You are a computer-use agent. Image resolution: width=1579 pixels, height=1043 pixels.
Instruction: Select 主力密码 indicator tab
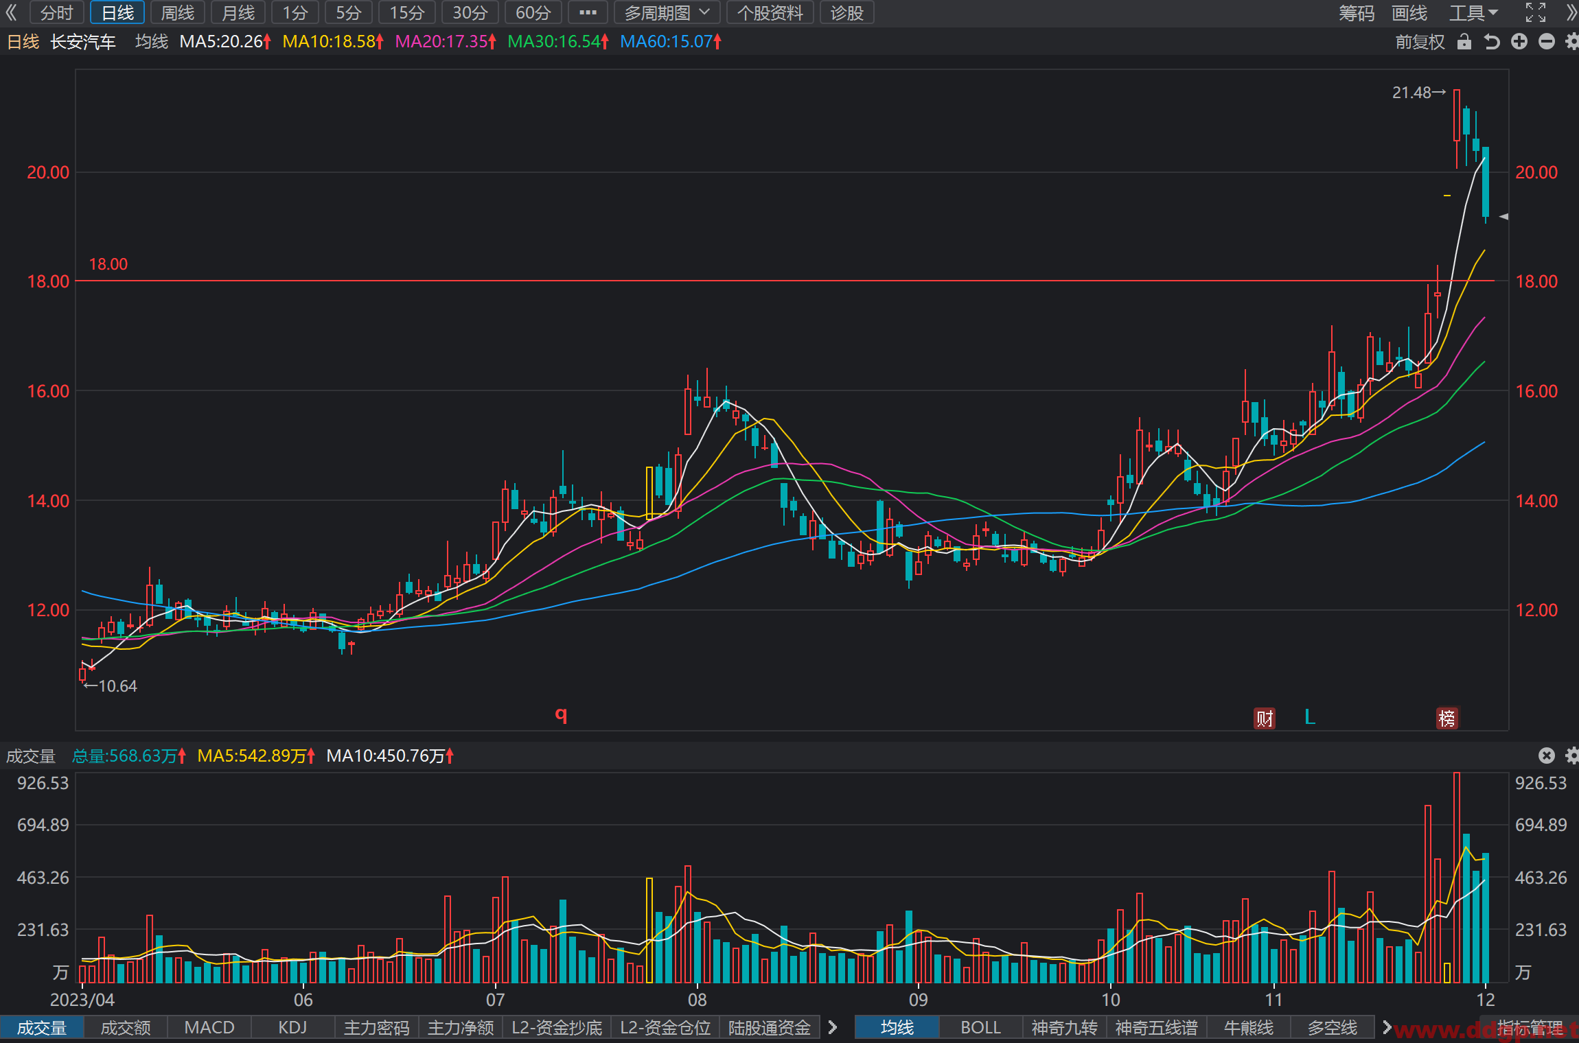[377, 1027]
